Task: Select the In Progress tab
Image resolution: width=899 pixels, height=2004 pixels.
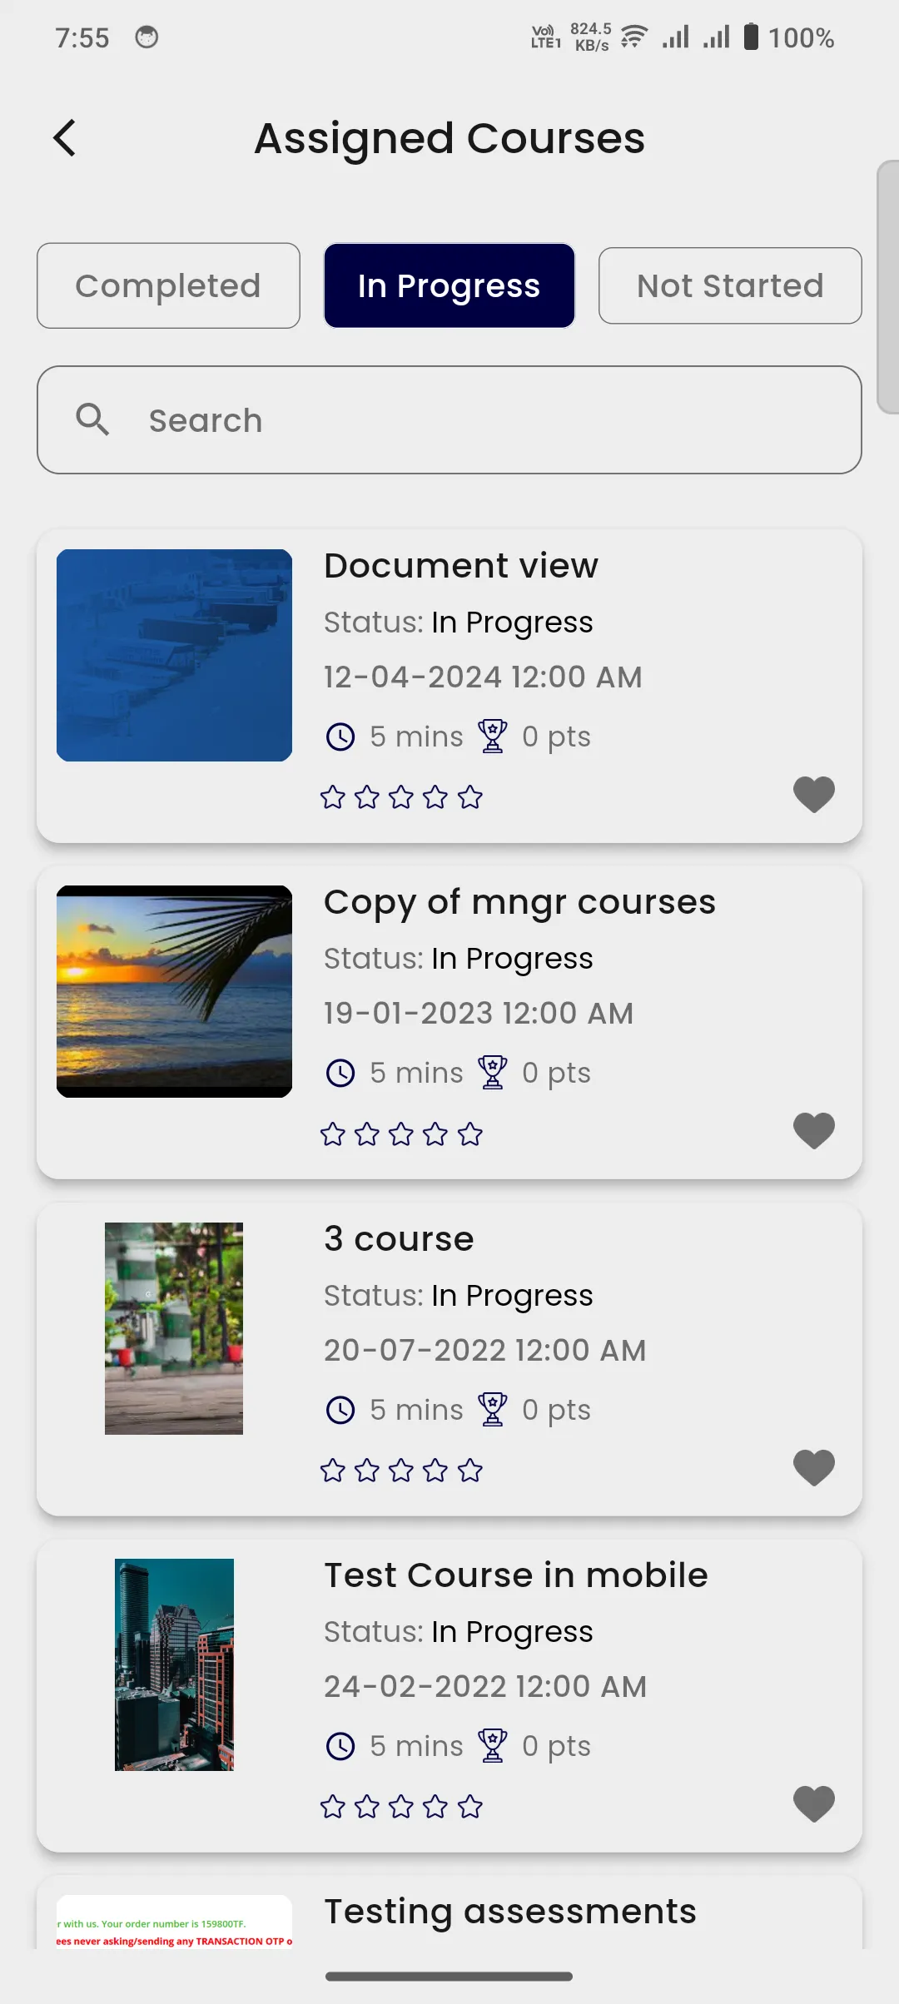Action: coord(449,285)
